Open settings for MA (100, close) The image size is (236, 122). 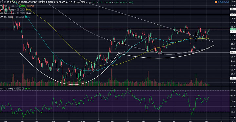(21, 10)
